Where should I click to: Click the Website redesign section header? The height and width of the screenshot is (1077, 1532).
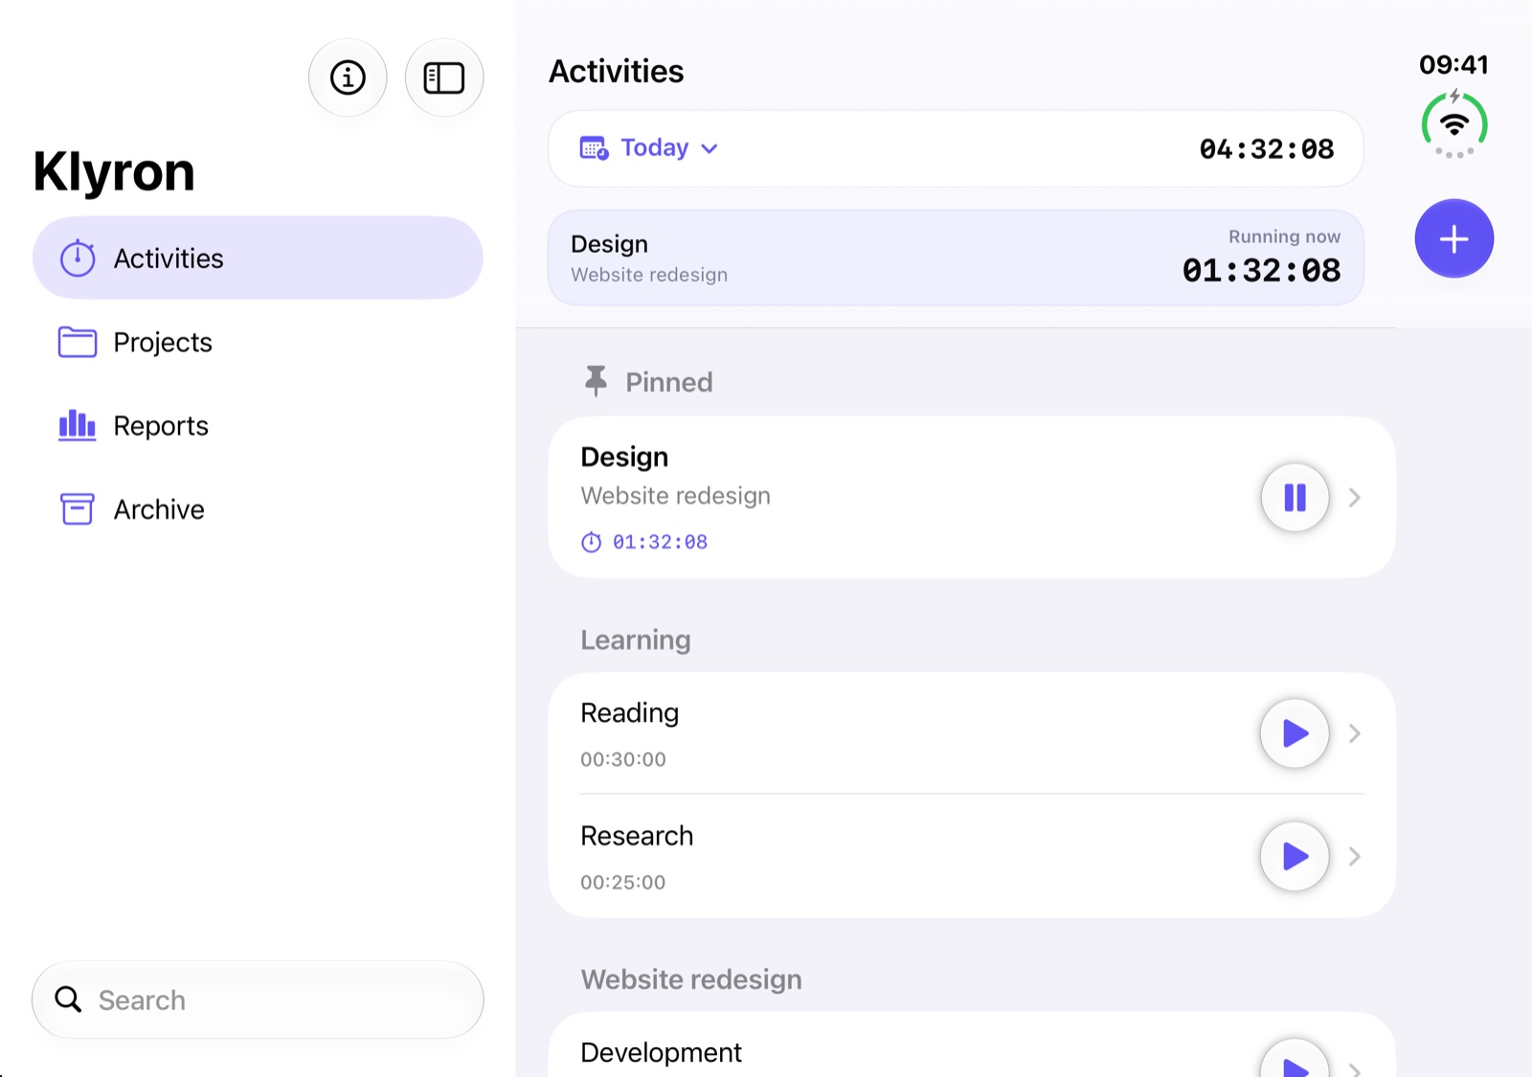[x=691, y=979]
